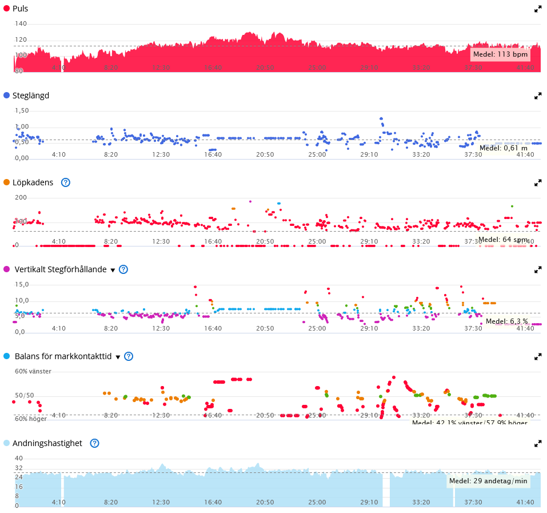Click the Vertikalt Stegförhållande title

61,269
